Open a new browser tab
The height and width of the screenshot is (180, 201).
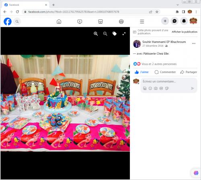pos(53,5)
